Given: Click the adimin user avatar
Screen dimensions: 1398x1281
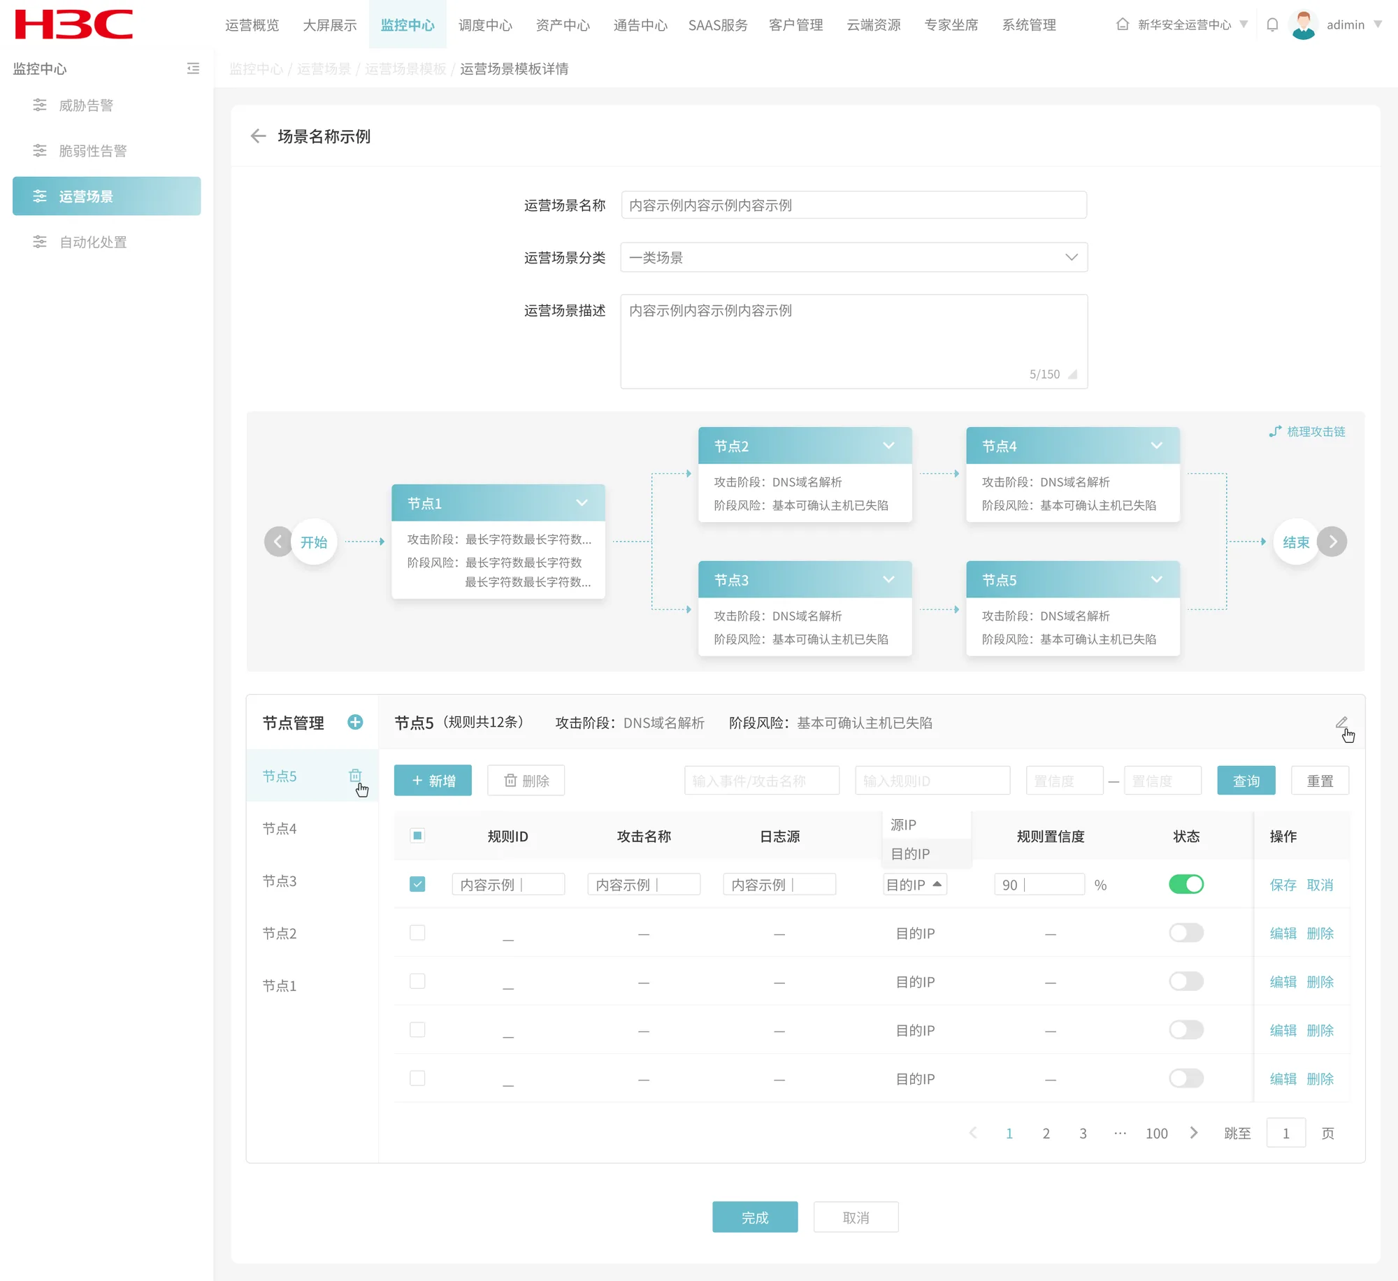Looking at the screenshot, I should 1304,24.
